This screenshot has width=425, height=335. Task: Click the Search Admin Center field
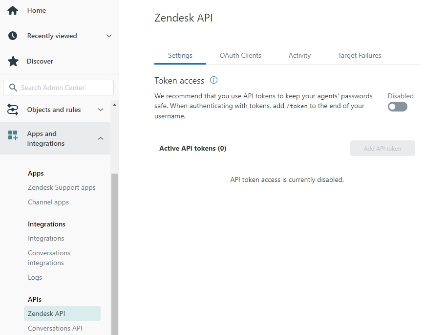(64, 88)
